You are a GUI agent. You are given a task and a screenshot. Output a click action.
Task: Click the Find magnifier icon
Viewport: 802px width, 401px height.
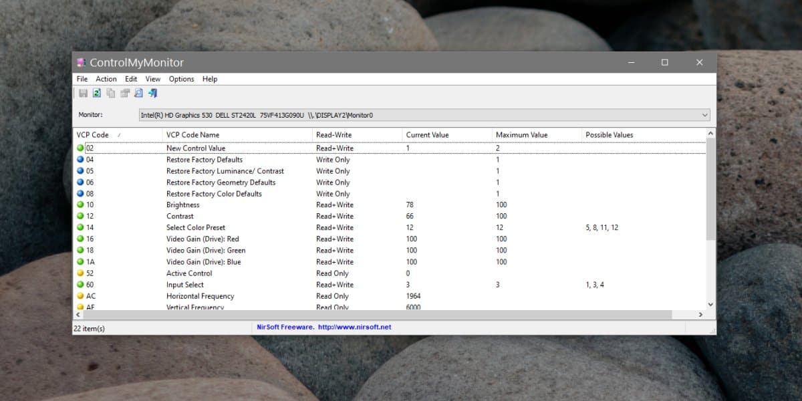tap(139, 93)
